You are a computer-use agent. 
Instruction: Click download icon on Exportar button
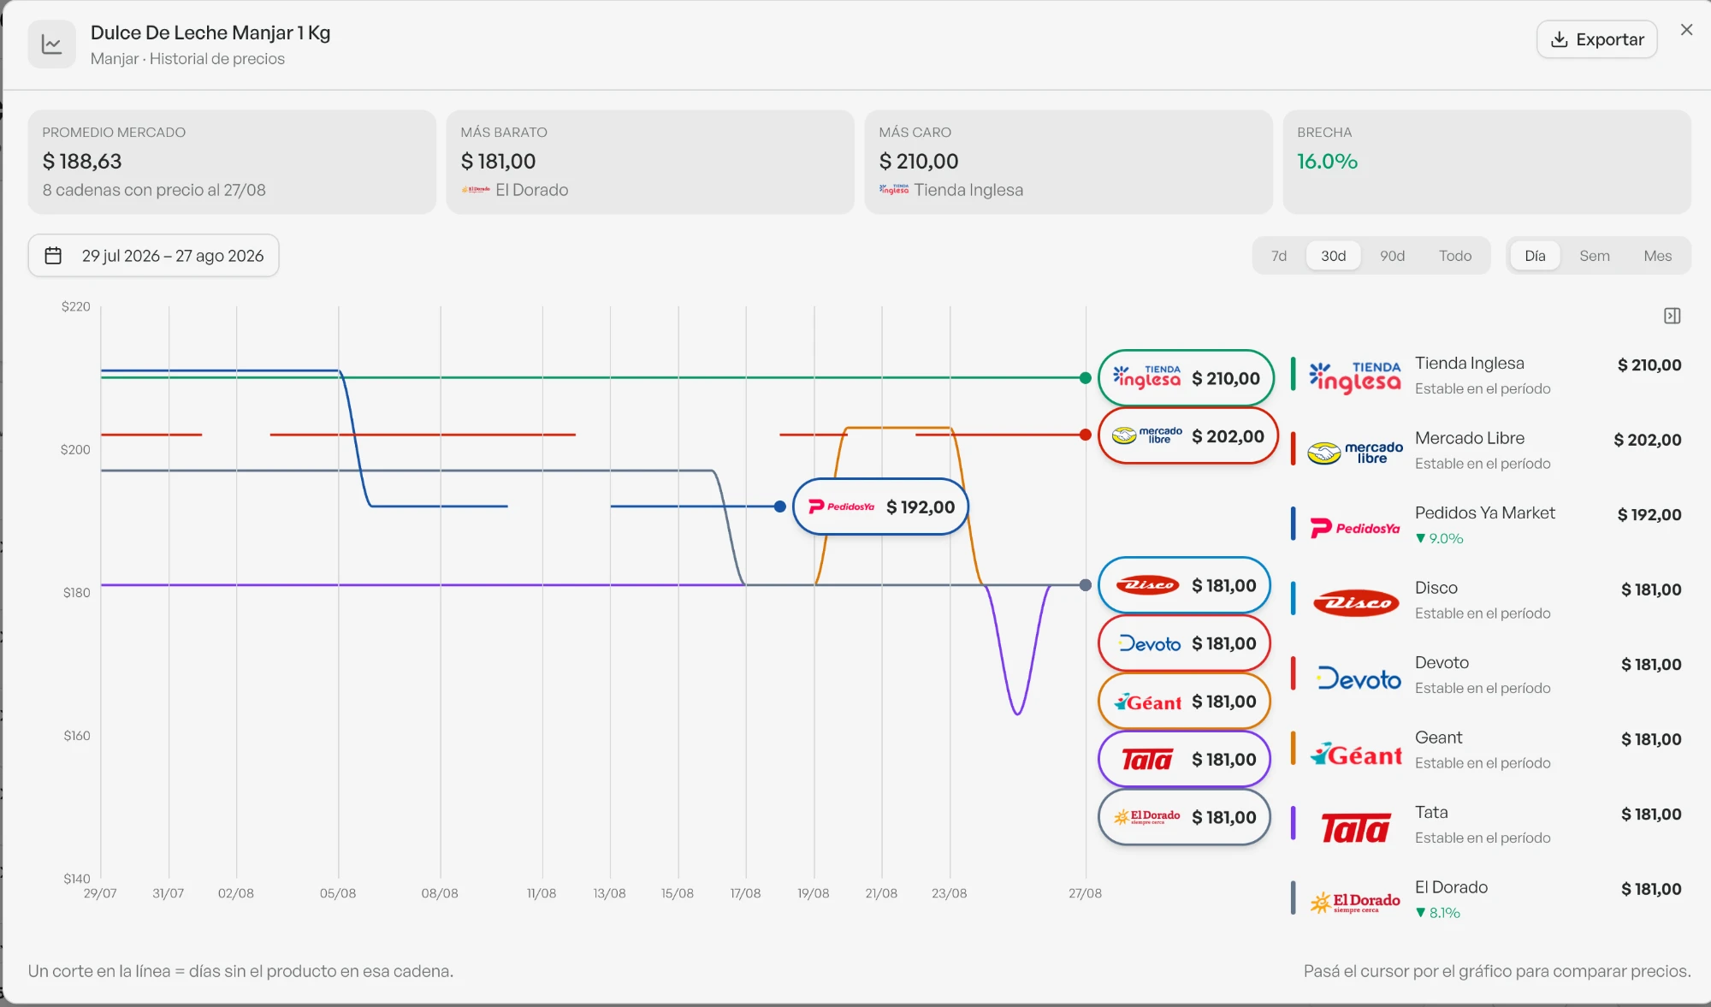(x=1559, y=39)
